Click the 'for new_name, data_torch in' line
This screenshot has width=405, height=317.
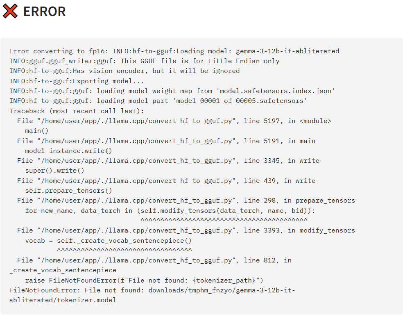(170, 211)
